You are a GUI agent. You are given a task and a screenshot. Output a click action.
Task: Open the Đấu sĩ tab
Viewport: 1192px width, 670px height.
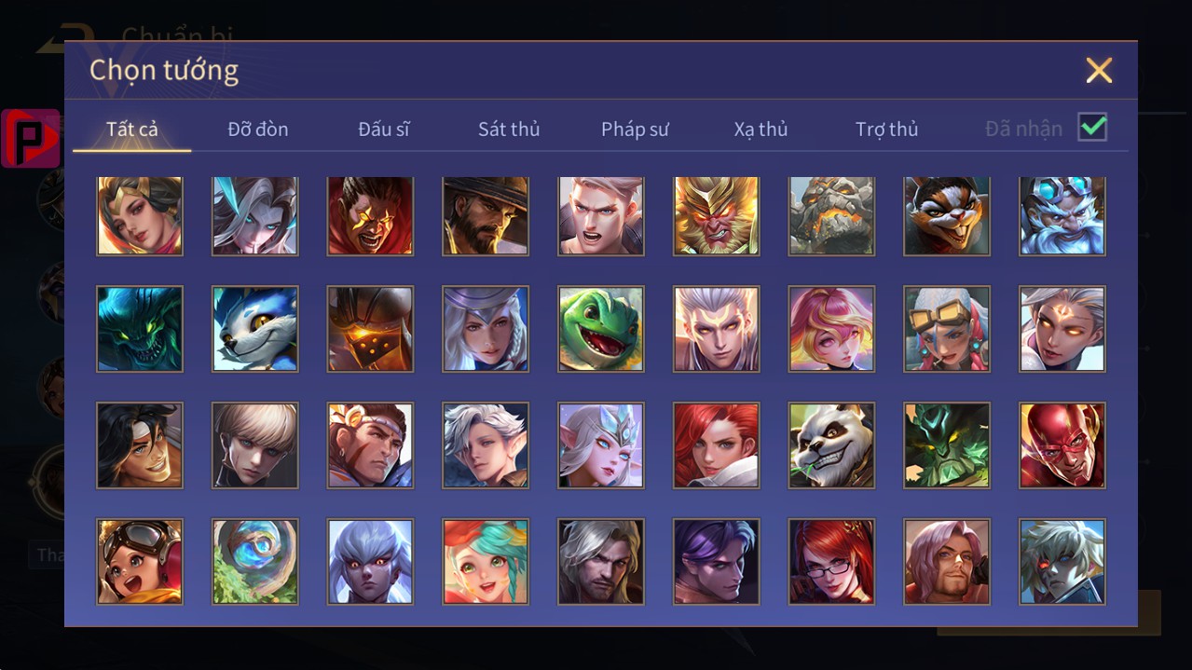coord(384,129)
